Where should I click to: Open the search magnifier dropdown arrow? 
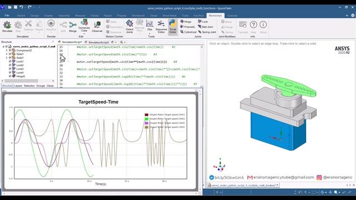[x=125, y=42]
